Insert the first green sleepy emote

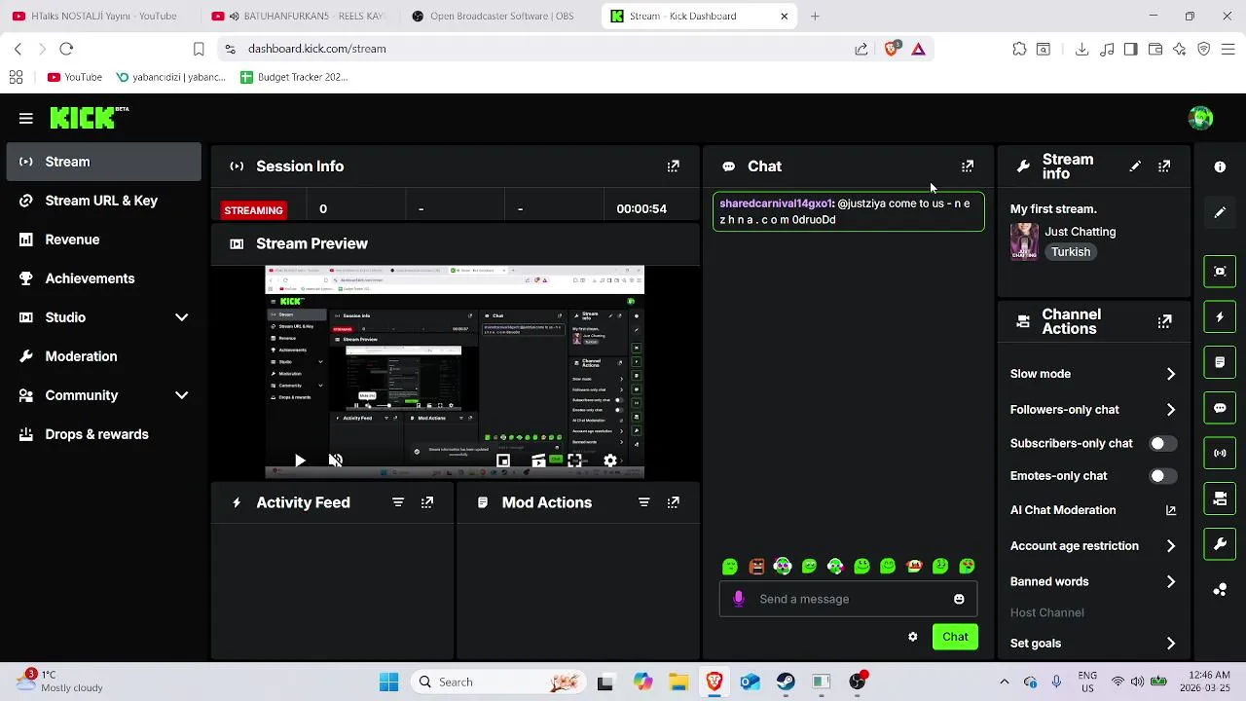click(x=730, y=567)
